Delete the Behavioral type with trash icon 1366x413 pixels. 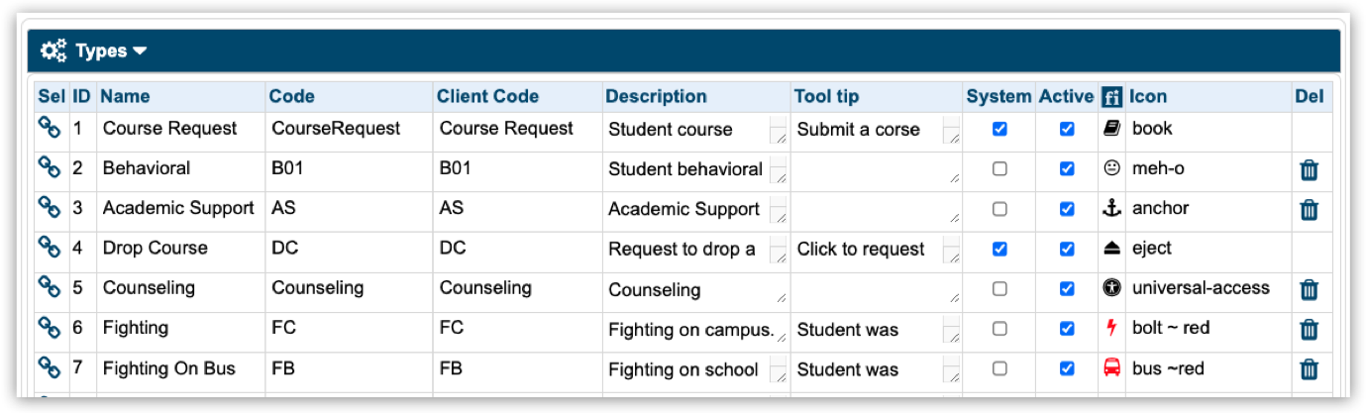point(1309,170)
